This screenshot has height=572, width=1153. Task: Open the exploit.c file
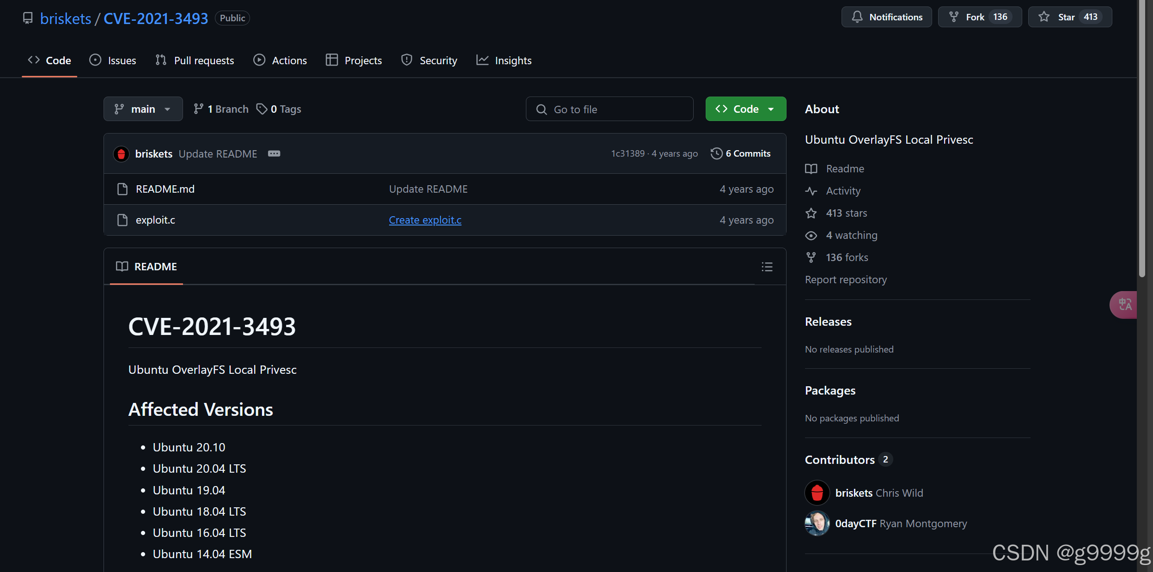[155, 220]
